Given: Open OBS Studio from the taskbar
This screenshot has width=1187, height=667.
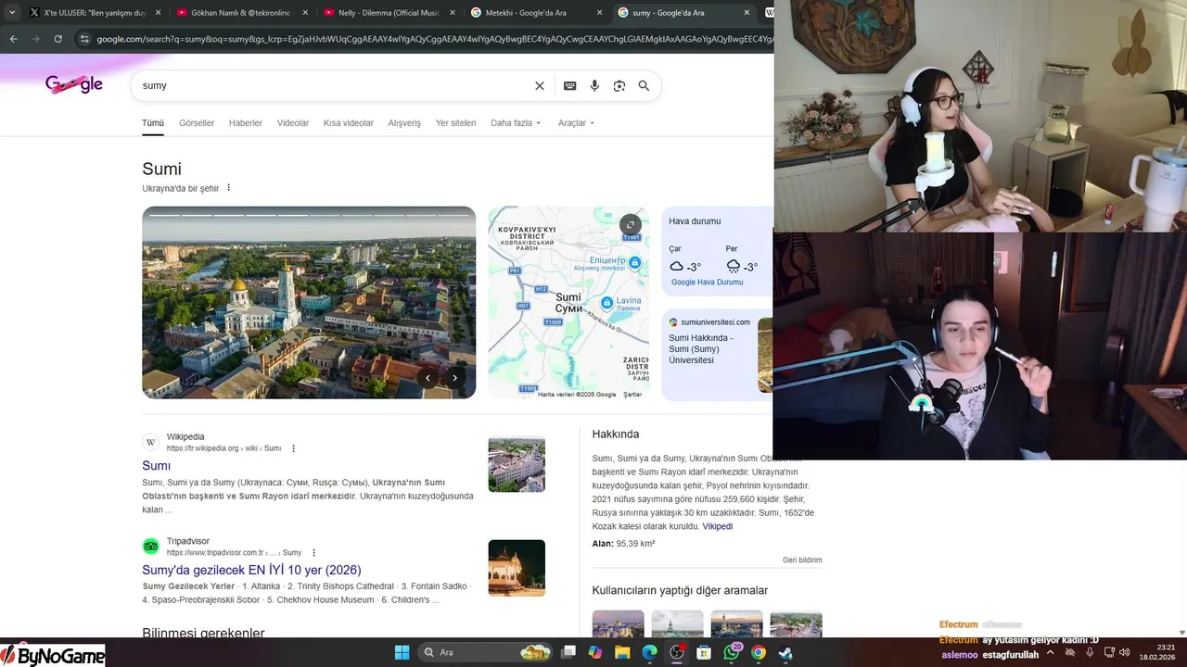Looking at the screenshot, I should click(x=677, y=652).
